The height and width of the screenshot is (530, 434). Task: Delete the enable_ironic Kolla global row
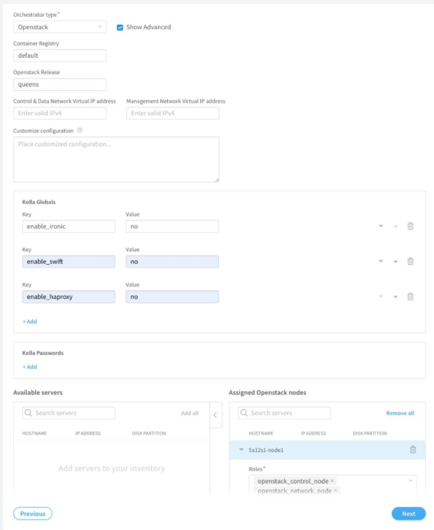pos(410,226)
